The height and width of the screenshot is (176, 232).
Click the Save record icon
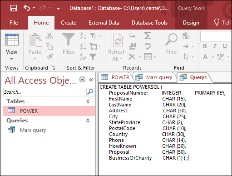(132, 46)
